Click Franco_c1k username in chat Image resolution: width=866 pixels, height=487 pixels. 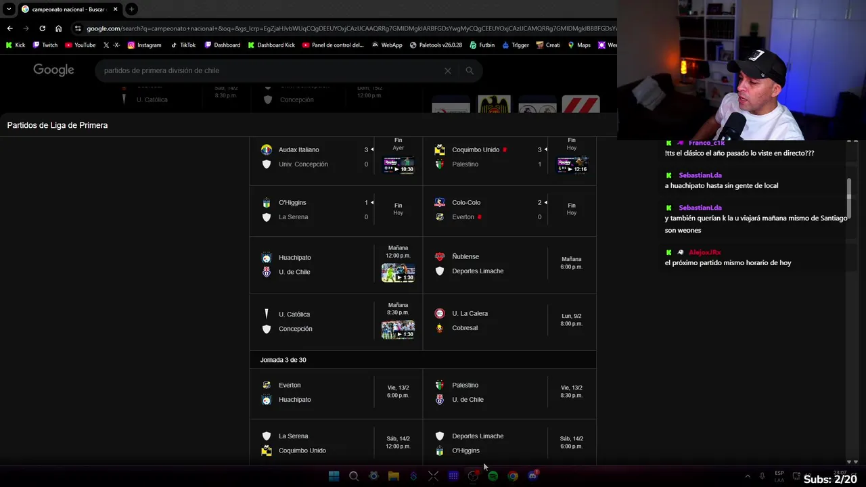click(x=706, y=143)
